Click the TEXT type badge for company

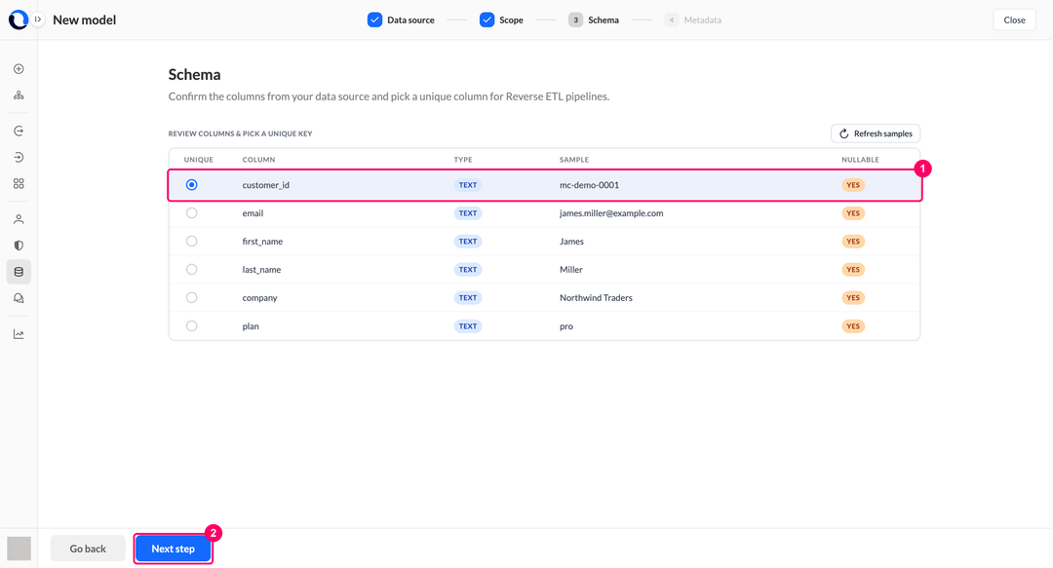coord(468,297)
